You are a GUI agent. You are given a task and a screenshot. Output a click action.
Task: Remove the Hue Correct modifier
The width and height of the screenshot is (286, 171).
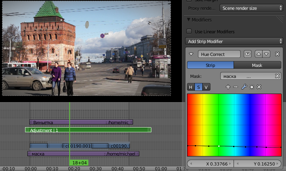click(x=277, y=54)
